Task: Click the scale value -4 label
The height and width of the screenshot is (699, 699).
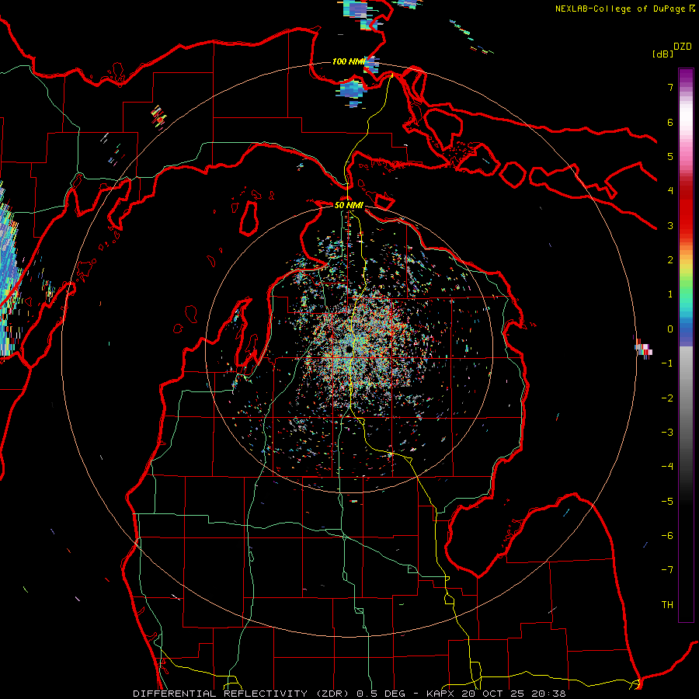Action: (x=667, y=467)
